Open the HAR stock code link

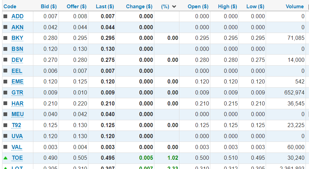pos(18,104)
